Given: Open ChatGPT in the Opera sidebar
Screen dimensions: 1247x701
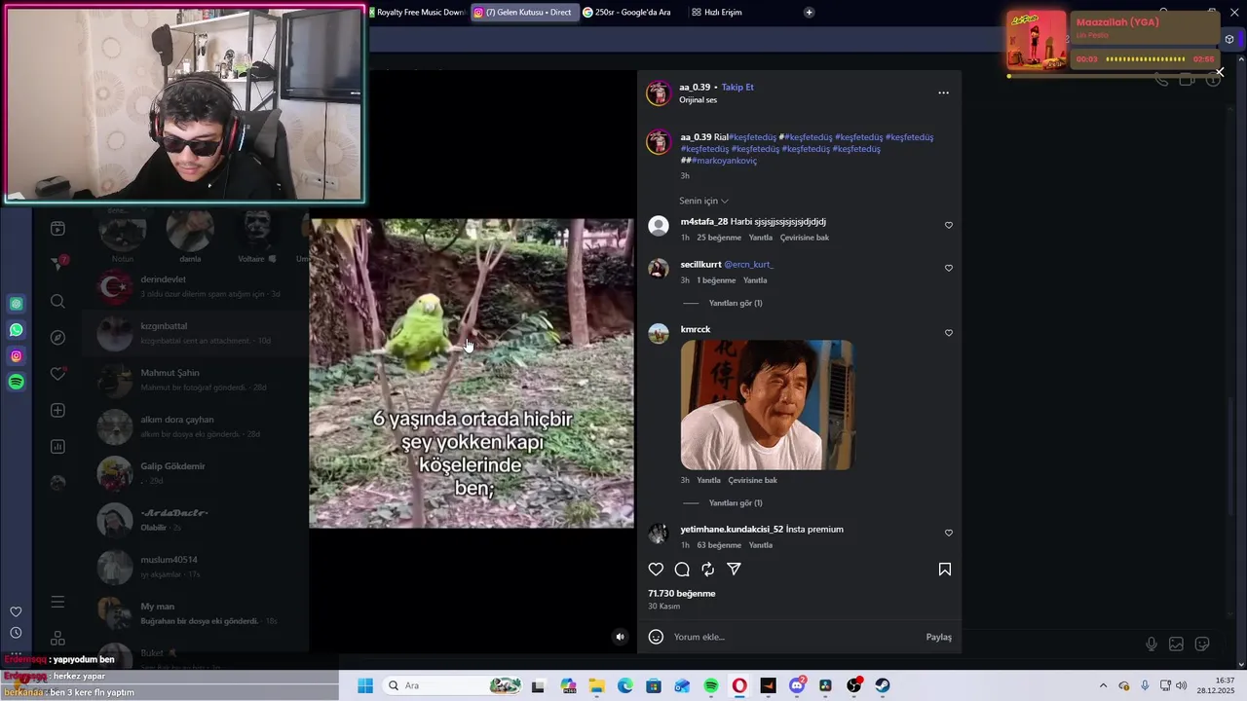Looking at the screenshot, I should point(17,304).
